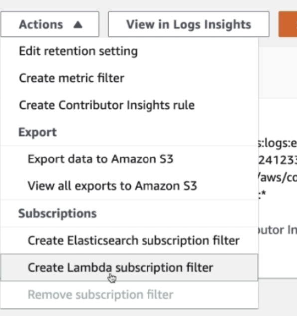297x316 pixels.
Task: Click the greyed Remove subscription filter entry
Action: click(101, 295)
